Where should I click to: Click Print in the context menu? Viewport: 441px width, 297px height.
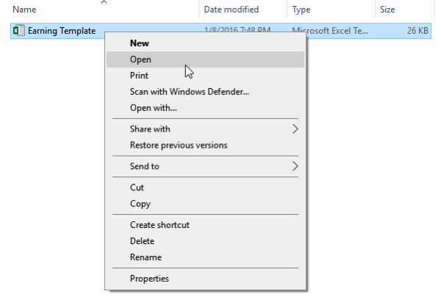click(x=139, y=76)
